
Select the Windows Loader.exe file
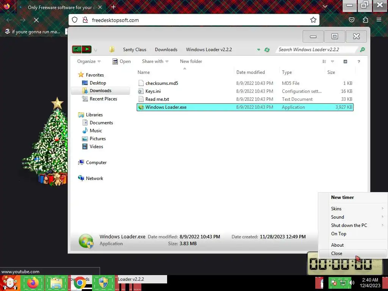[245, 107]
